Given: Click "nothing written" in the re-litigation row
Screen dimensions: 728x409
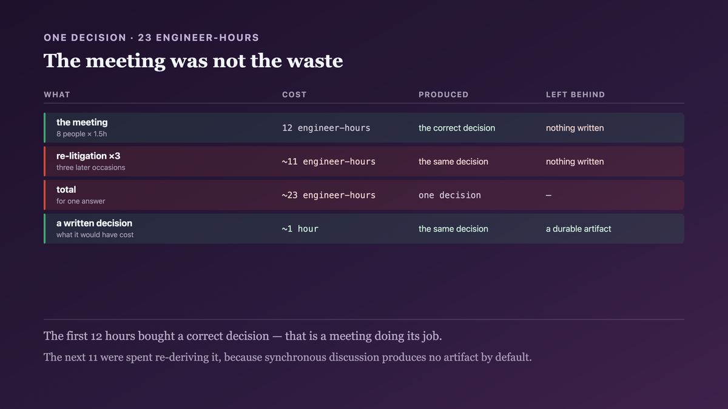Looking at the screenshot, I should pyautogui.click(x=575, y=162).
